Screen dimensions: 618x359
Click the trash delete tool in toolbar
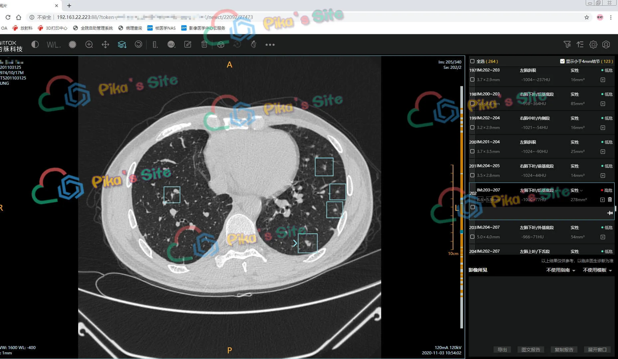click(x=204, y=45)
